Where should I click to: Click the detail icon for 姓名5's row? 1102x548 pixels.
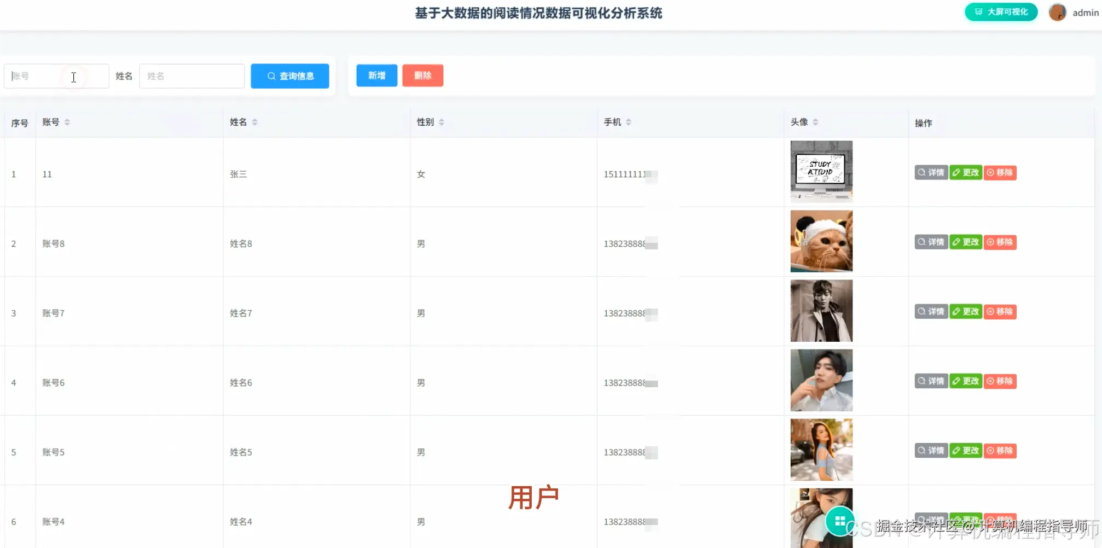click(921, 450)
